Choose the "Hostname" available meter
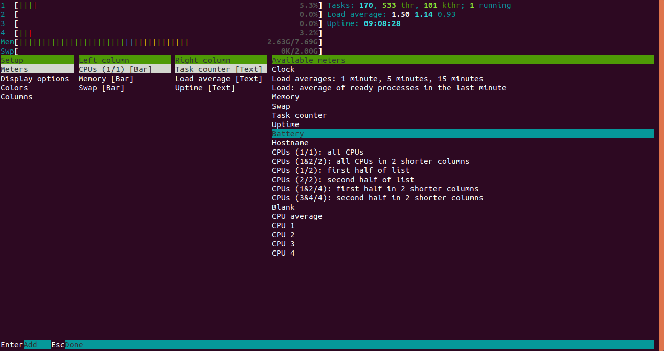The width and height of the screenshot is (664, 351). [x=290, y=142]
